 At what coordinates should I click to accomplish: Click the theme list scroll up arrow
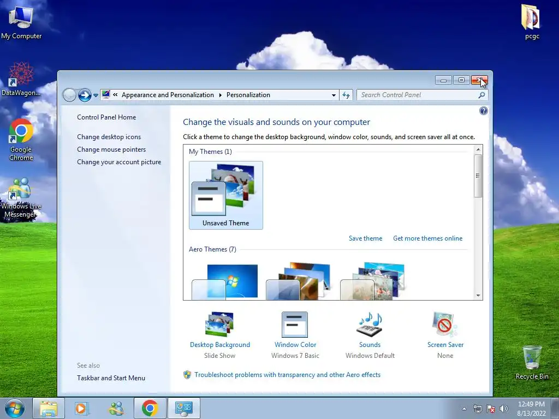pos(478,149)
